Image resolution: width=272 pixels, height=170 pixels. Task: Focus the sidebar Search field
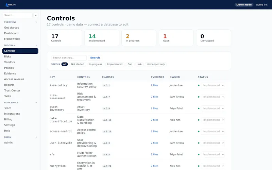(x=18, y=15)
